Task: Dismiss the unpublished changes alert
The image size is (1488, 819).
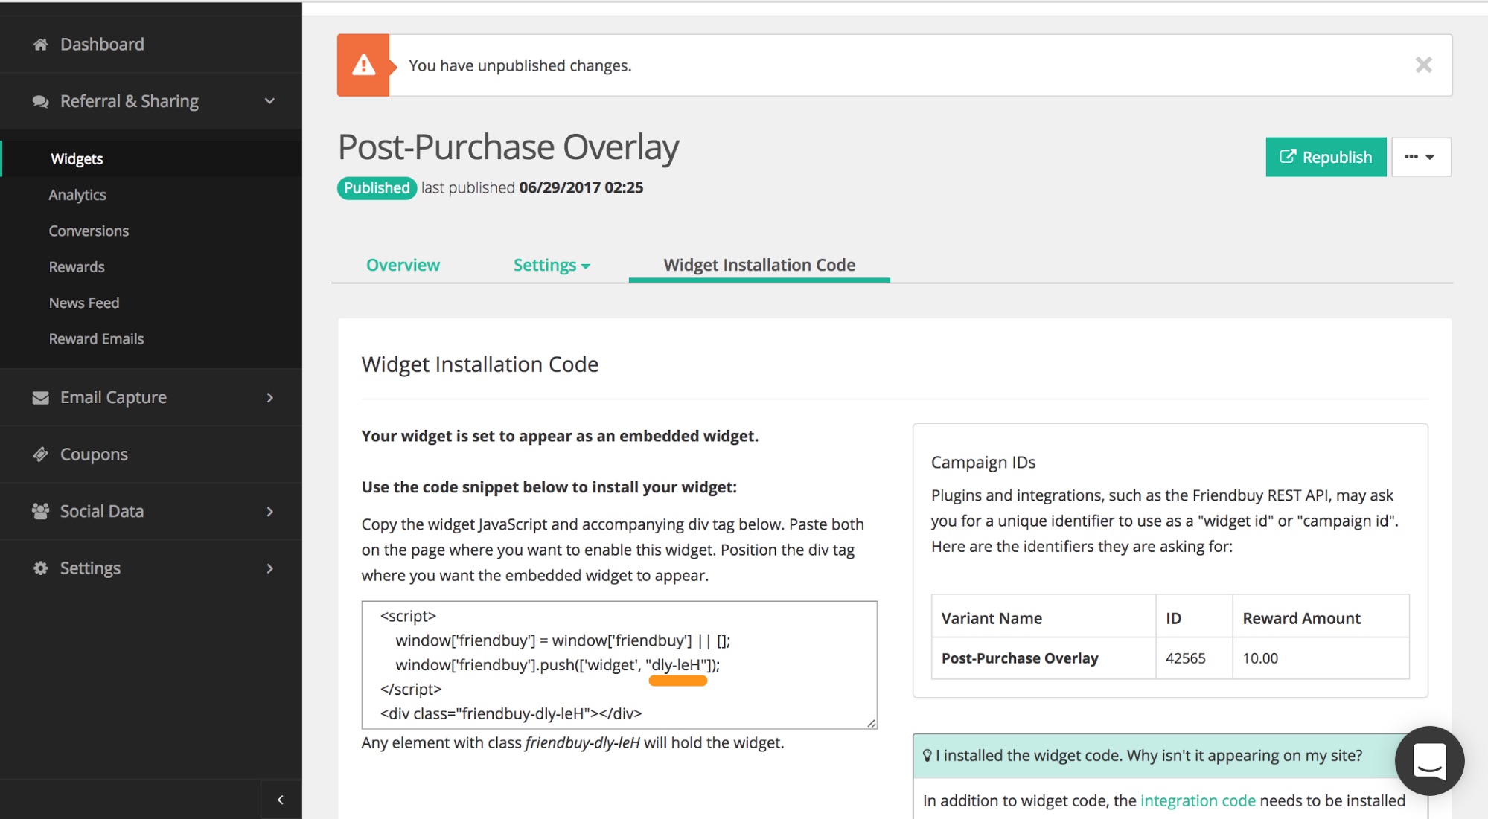Action: 1423,65
